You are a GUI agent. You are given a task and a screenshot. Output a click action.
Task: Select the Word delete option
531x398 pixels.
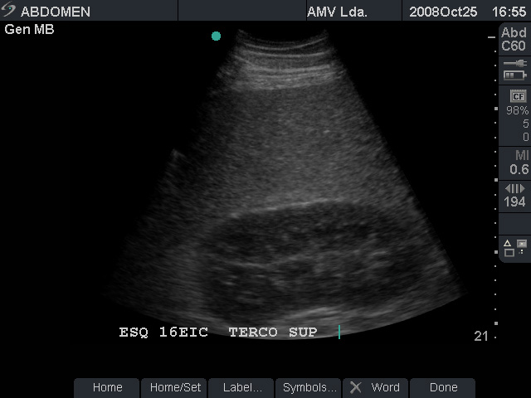(x=384, y=387)
